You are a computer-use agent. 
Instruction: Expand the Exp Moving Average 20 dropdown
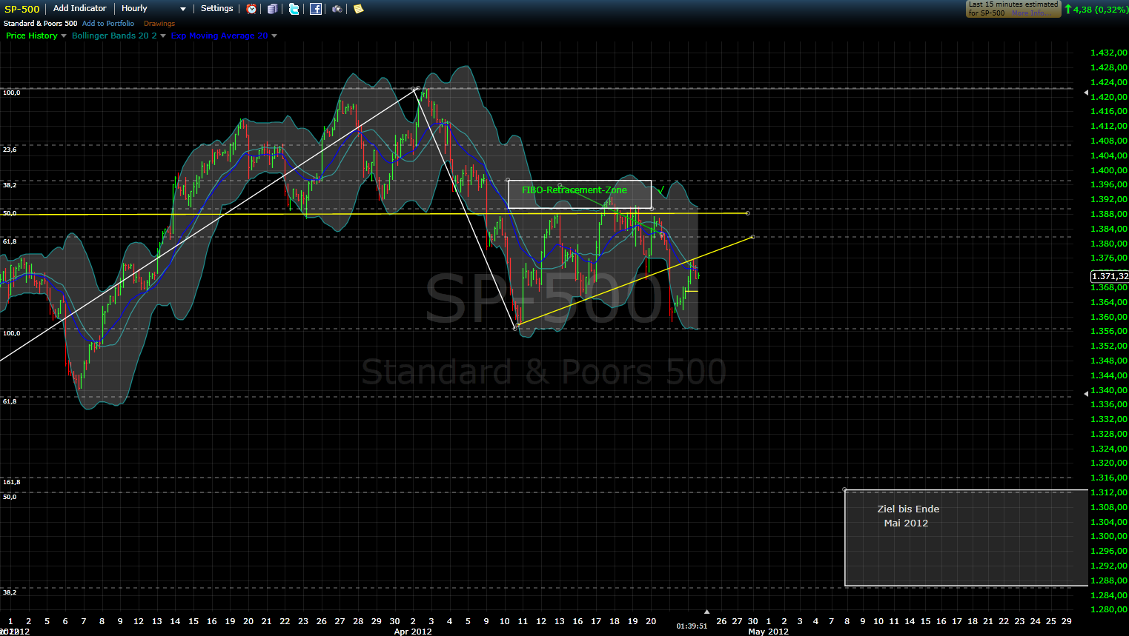[x=274, y=36]
